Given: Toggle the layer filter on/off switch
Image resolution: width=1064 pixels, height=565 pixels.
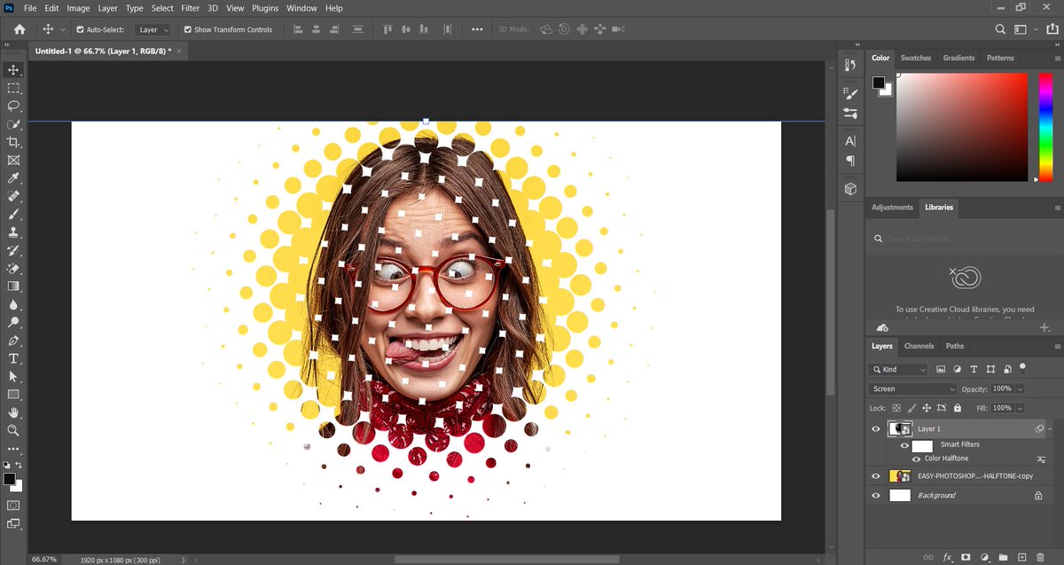Looking at the screenshot, I should [1022, 366].
